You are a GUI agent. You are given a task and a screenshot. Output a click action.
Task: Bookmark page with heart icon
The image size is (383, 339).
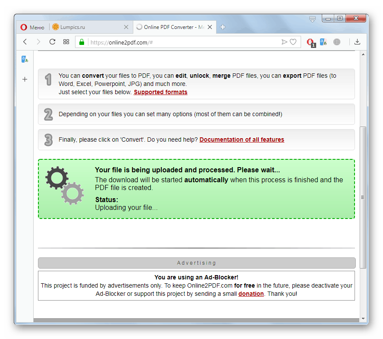pyautogui.click(x=293, y=42)
